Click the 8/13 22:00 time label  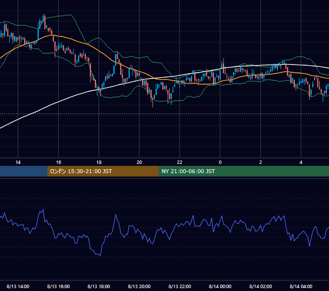179,286
